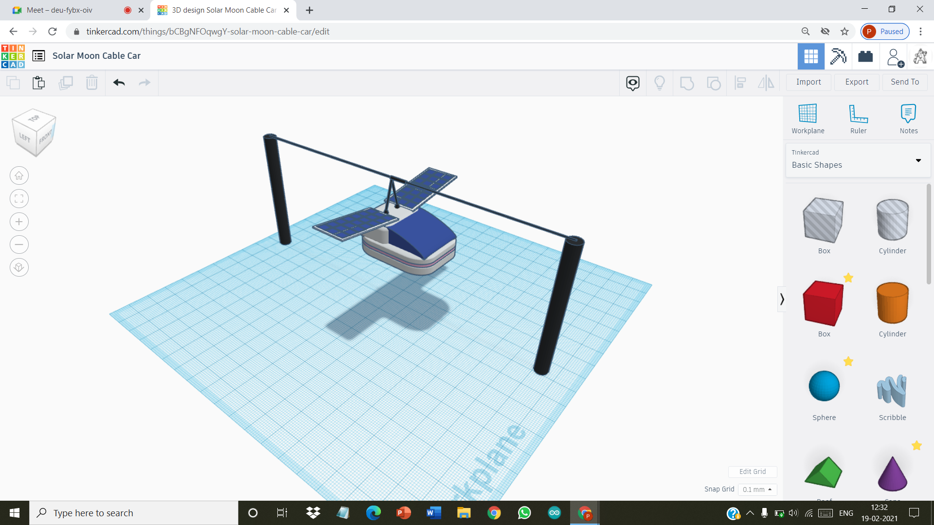Viewport: 934px width, 525px height.
Task: Toggle show hidden objects eye icon
Action: coord(632,83)
